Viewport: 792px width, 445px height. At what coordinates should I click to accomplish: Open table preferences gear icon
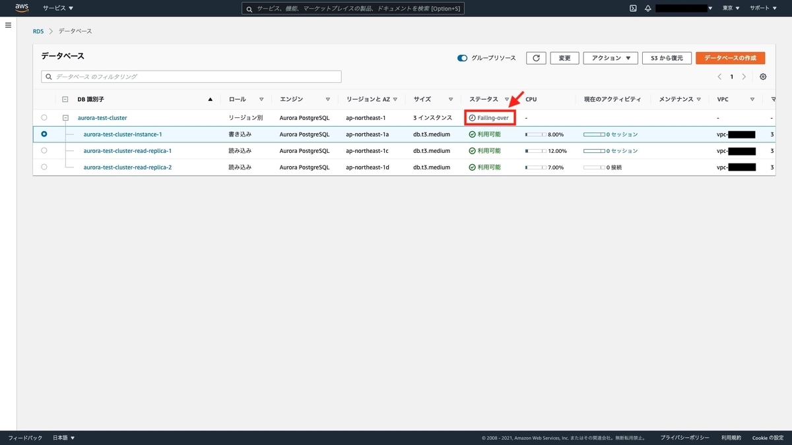(763, 76)
